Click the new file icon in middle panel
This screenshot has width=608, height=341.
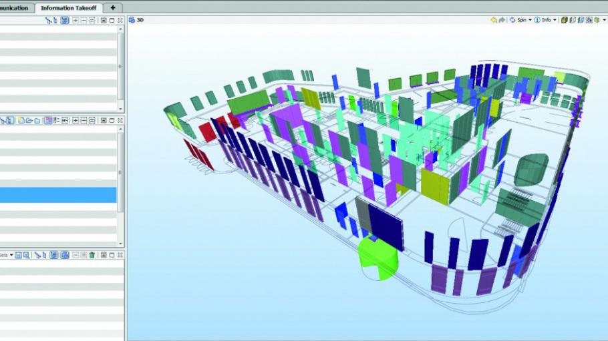point(21,120)
